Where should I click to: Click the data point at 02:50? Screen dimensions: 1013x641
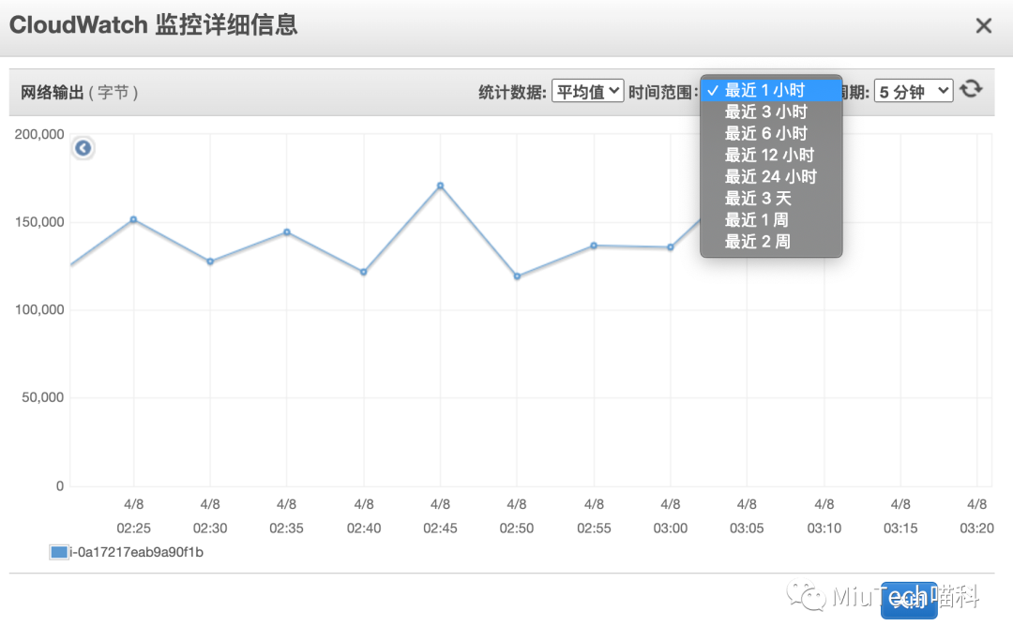[x=517, y=276]
